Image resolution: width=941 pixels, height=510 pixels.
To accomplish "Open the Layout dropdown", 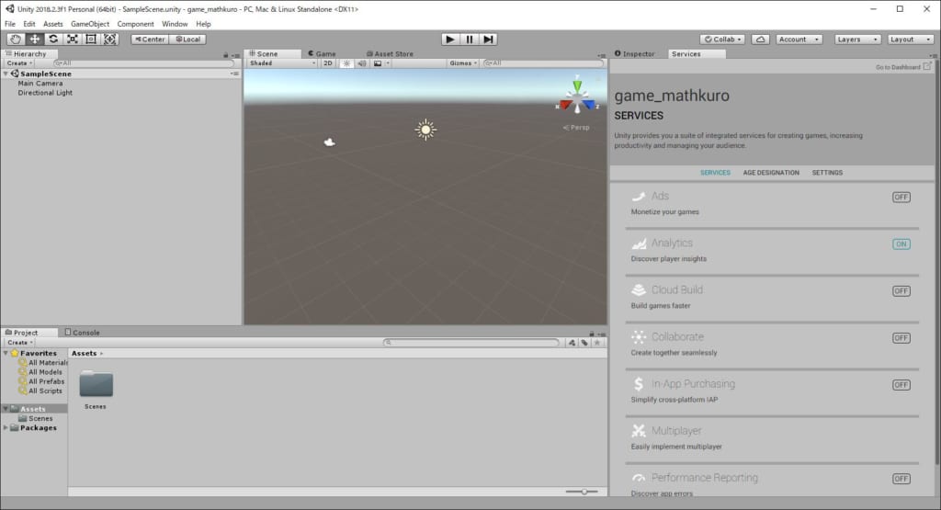I will tap(911, 39).
